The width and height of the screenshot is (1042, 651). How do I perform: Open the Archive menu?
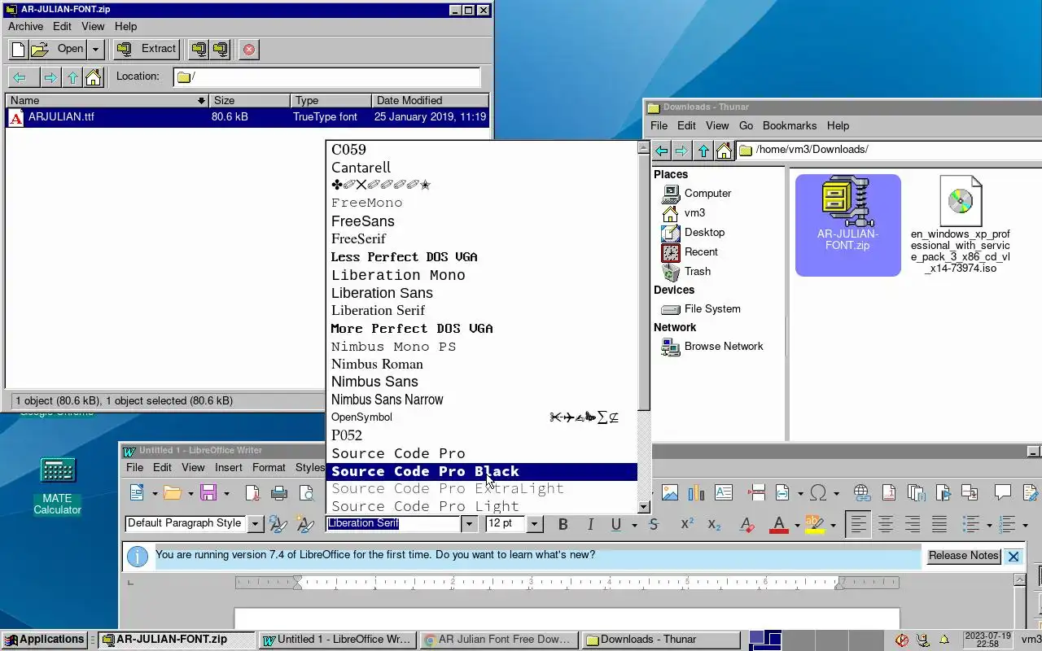click(25, 26)
